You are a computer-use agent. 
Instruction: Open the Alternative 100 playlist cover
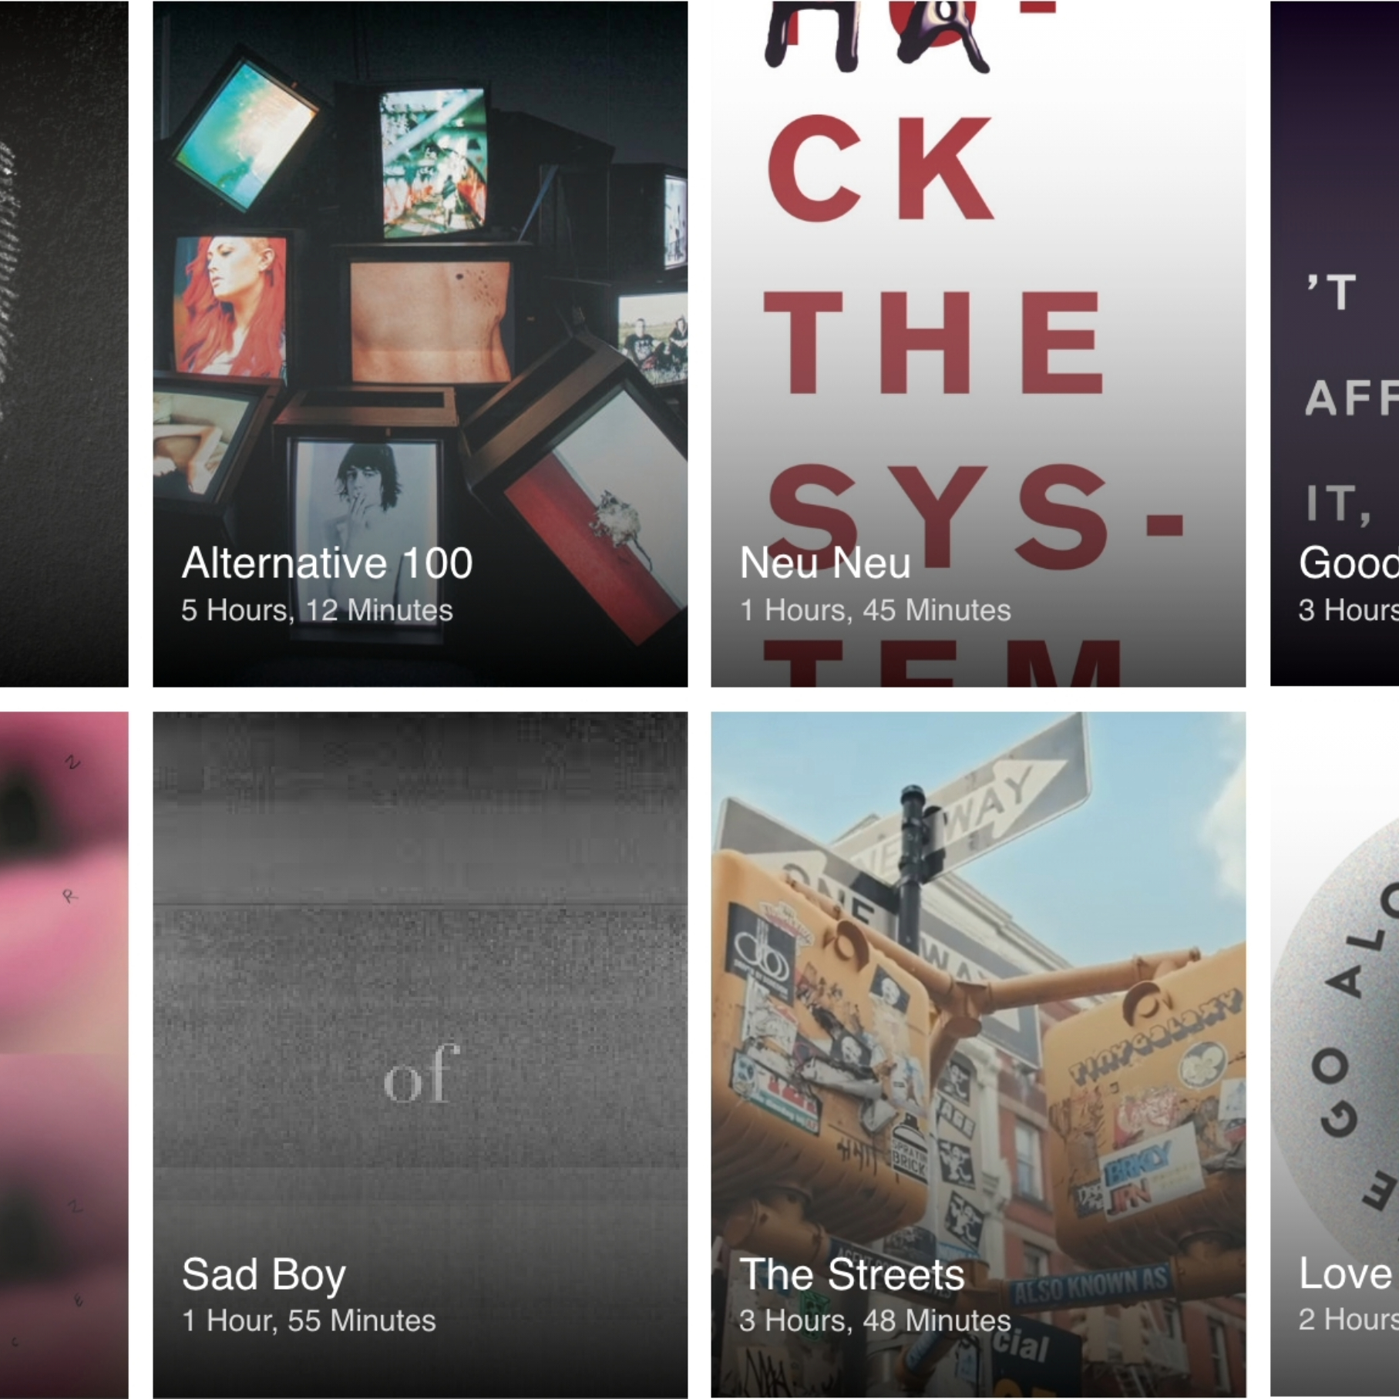[x=420, y=343]
